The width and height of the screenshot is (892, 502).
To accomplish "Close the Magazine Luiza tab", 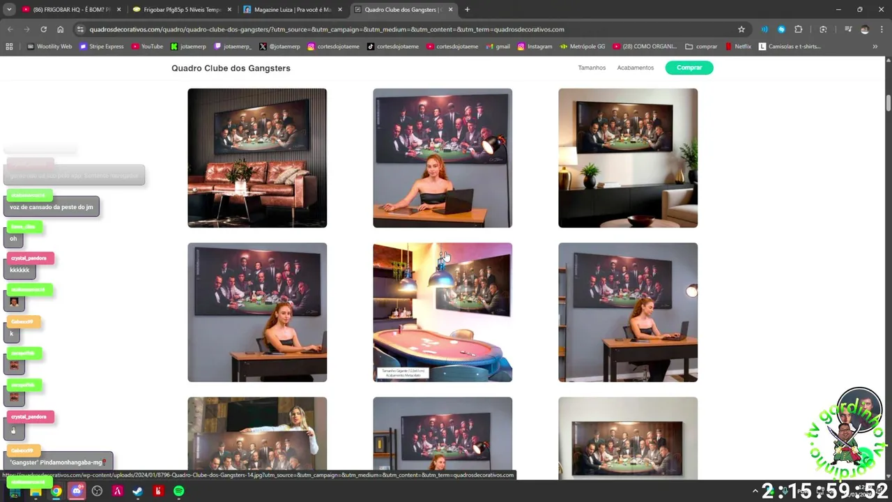I will click(x=340, y=10).
